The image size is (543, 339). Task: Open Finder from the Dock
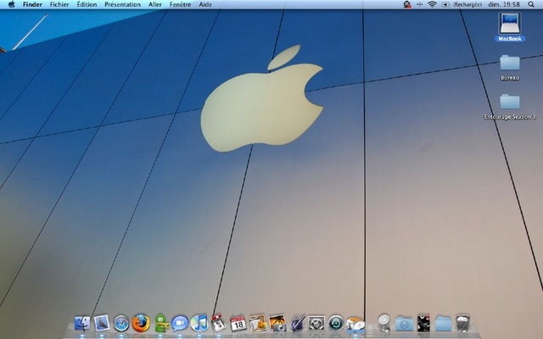tap(82, 322)
